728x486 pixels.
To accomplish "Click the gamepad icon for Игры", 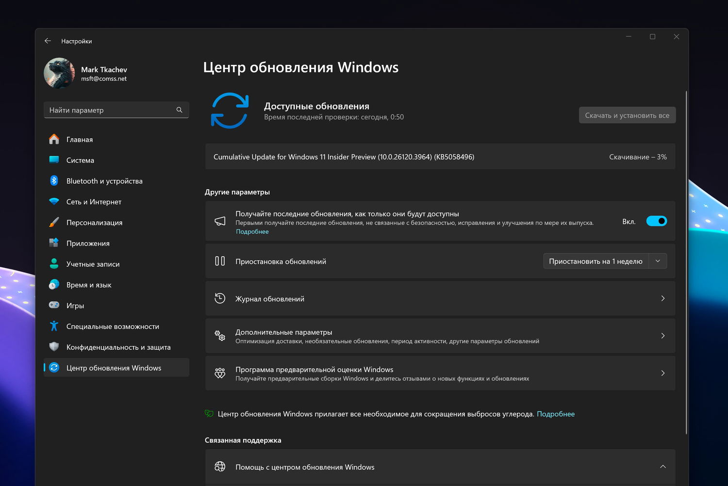I will pyautogui.click(x=54, y=306).
